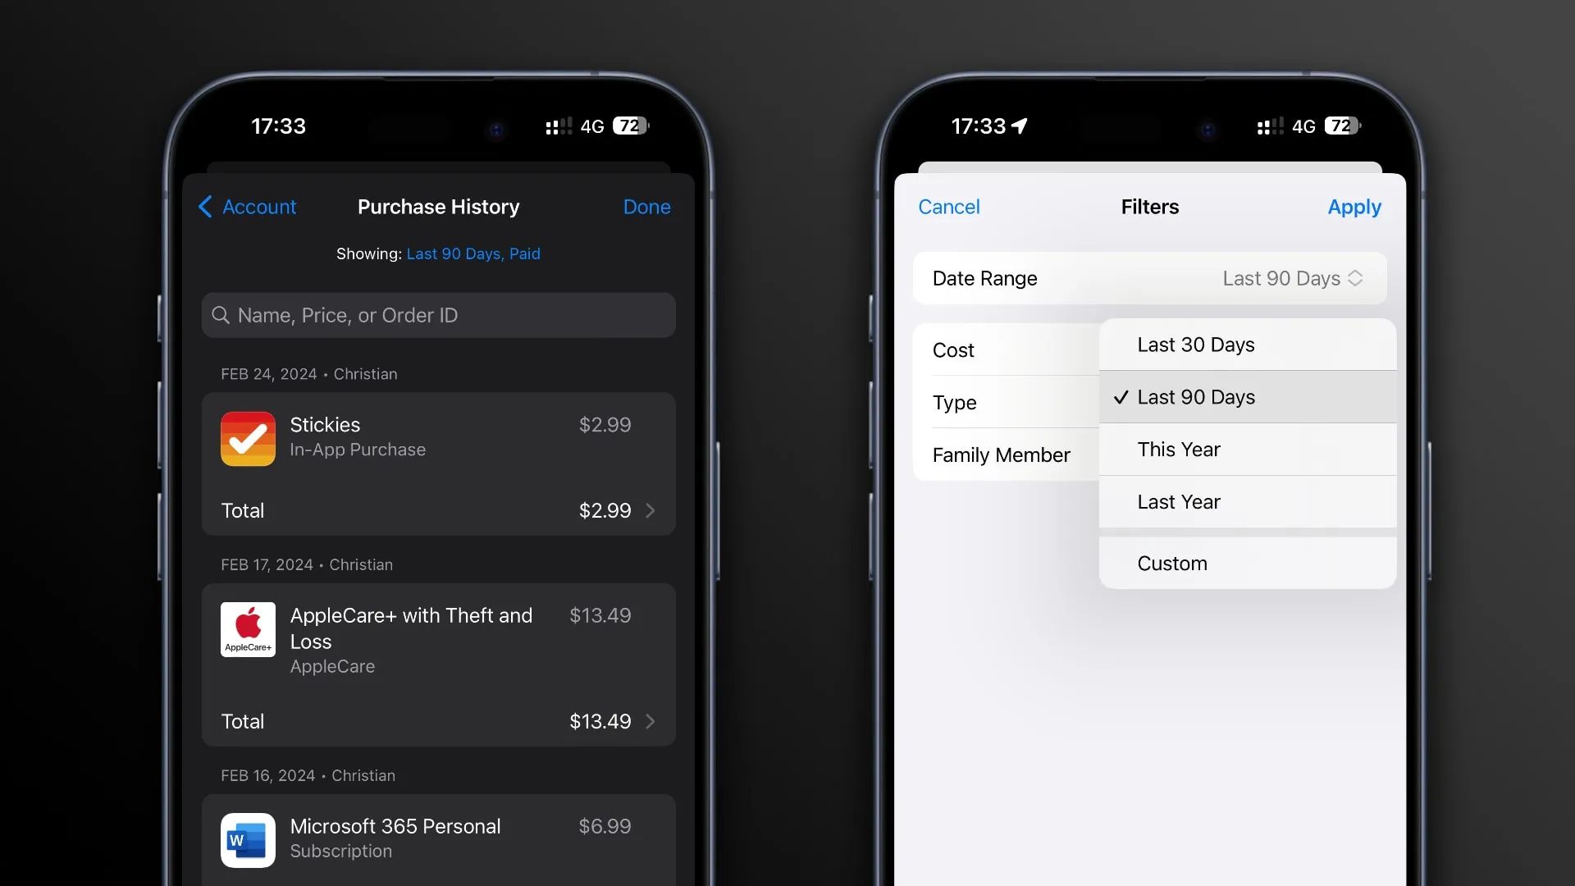
Task: Tap the search field for Name, Price, or Order ID
Action: [437, 315]
